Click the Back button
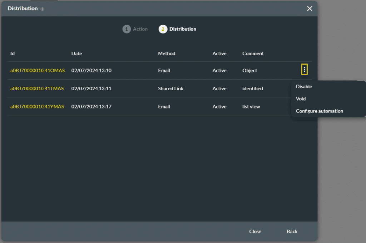366x243 pixels. 292,232
